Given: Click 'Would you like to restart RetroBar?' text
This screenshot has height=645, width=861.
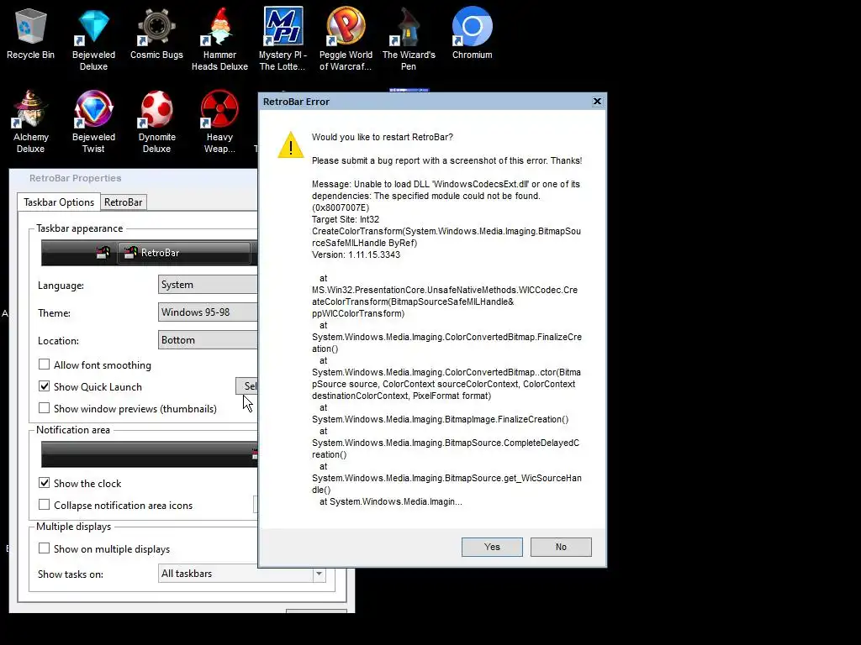Looking at the screenshot, I should 383,137.
